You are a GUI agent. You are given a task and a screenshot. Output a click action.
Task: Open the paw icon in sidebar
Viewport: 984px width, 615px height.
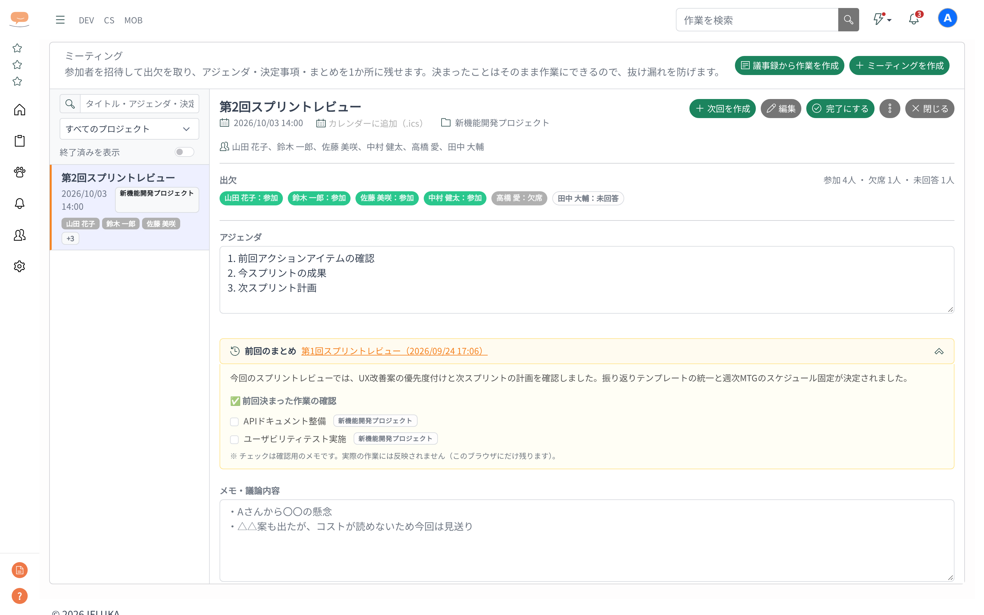[x=19, y=172]
